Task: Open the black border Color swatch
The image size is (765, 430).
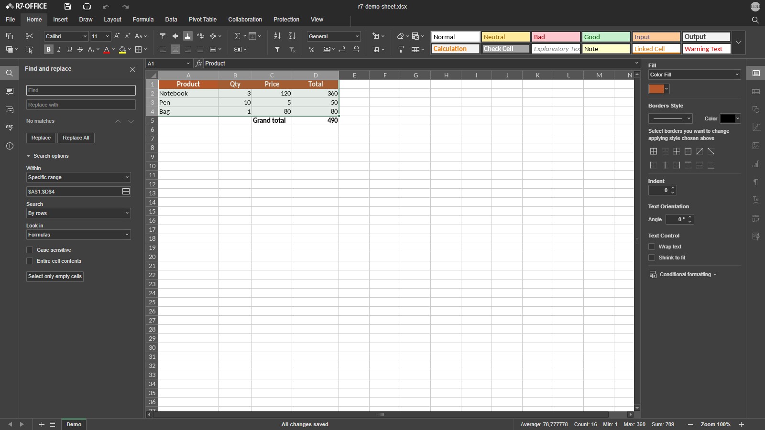Action: pos(730,118)
